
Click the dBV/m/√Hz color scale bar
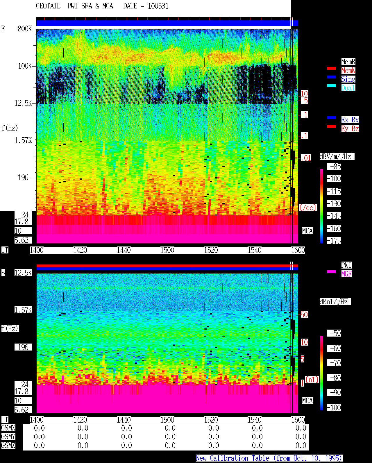(x=321, y=206)
